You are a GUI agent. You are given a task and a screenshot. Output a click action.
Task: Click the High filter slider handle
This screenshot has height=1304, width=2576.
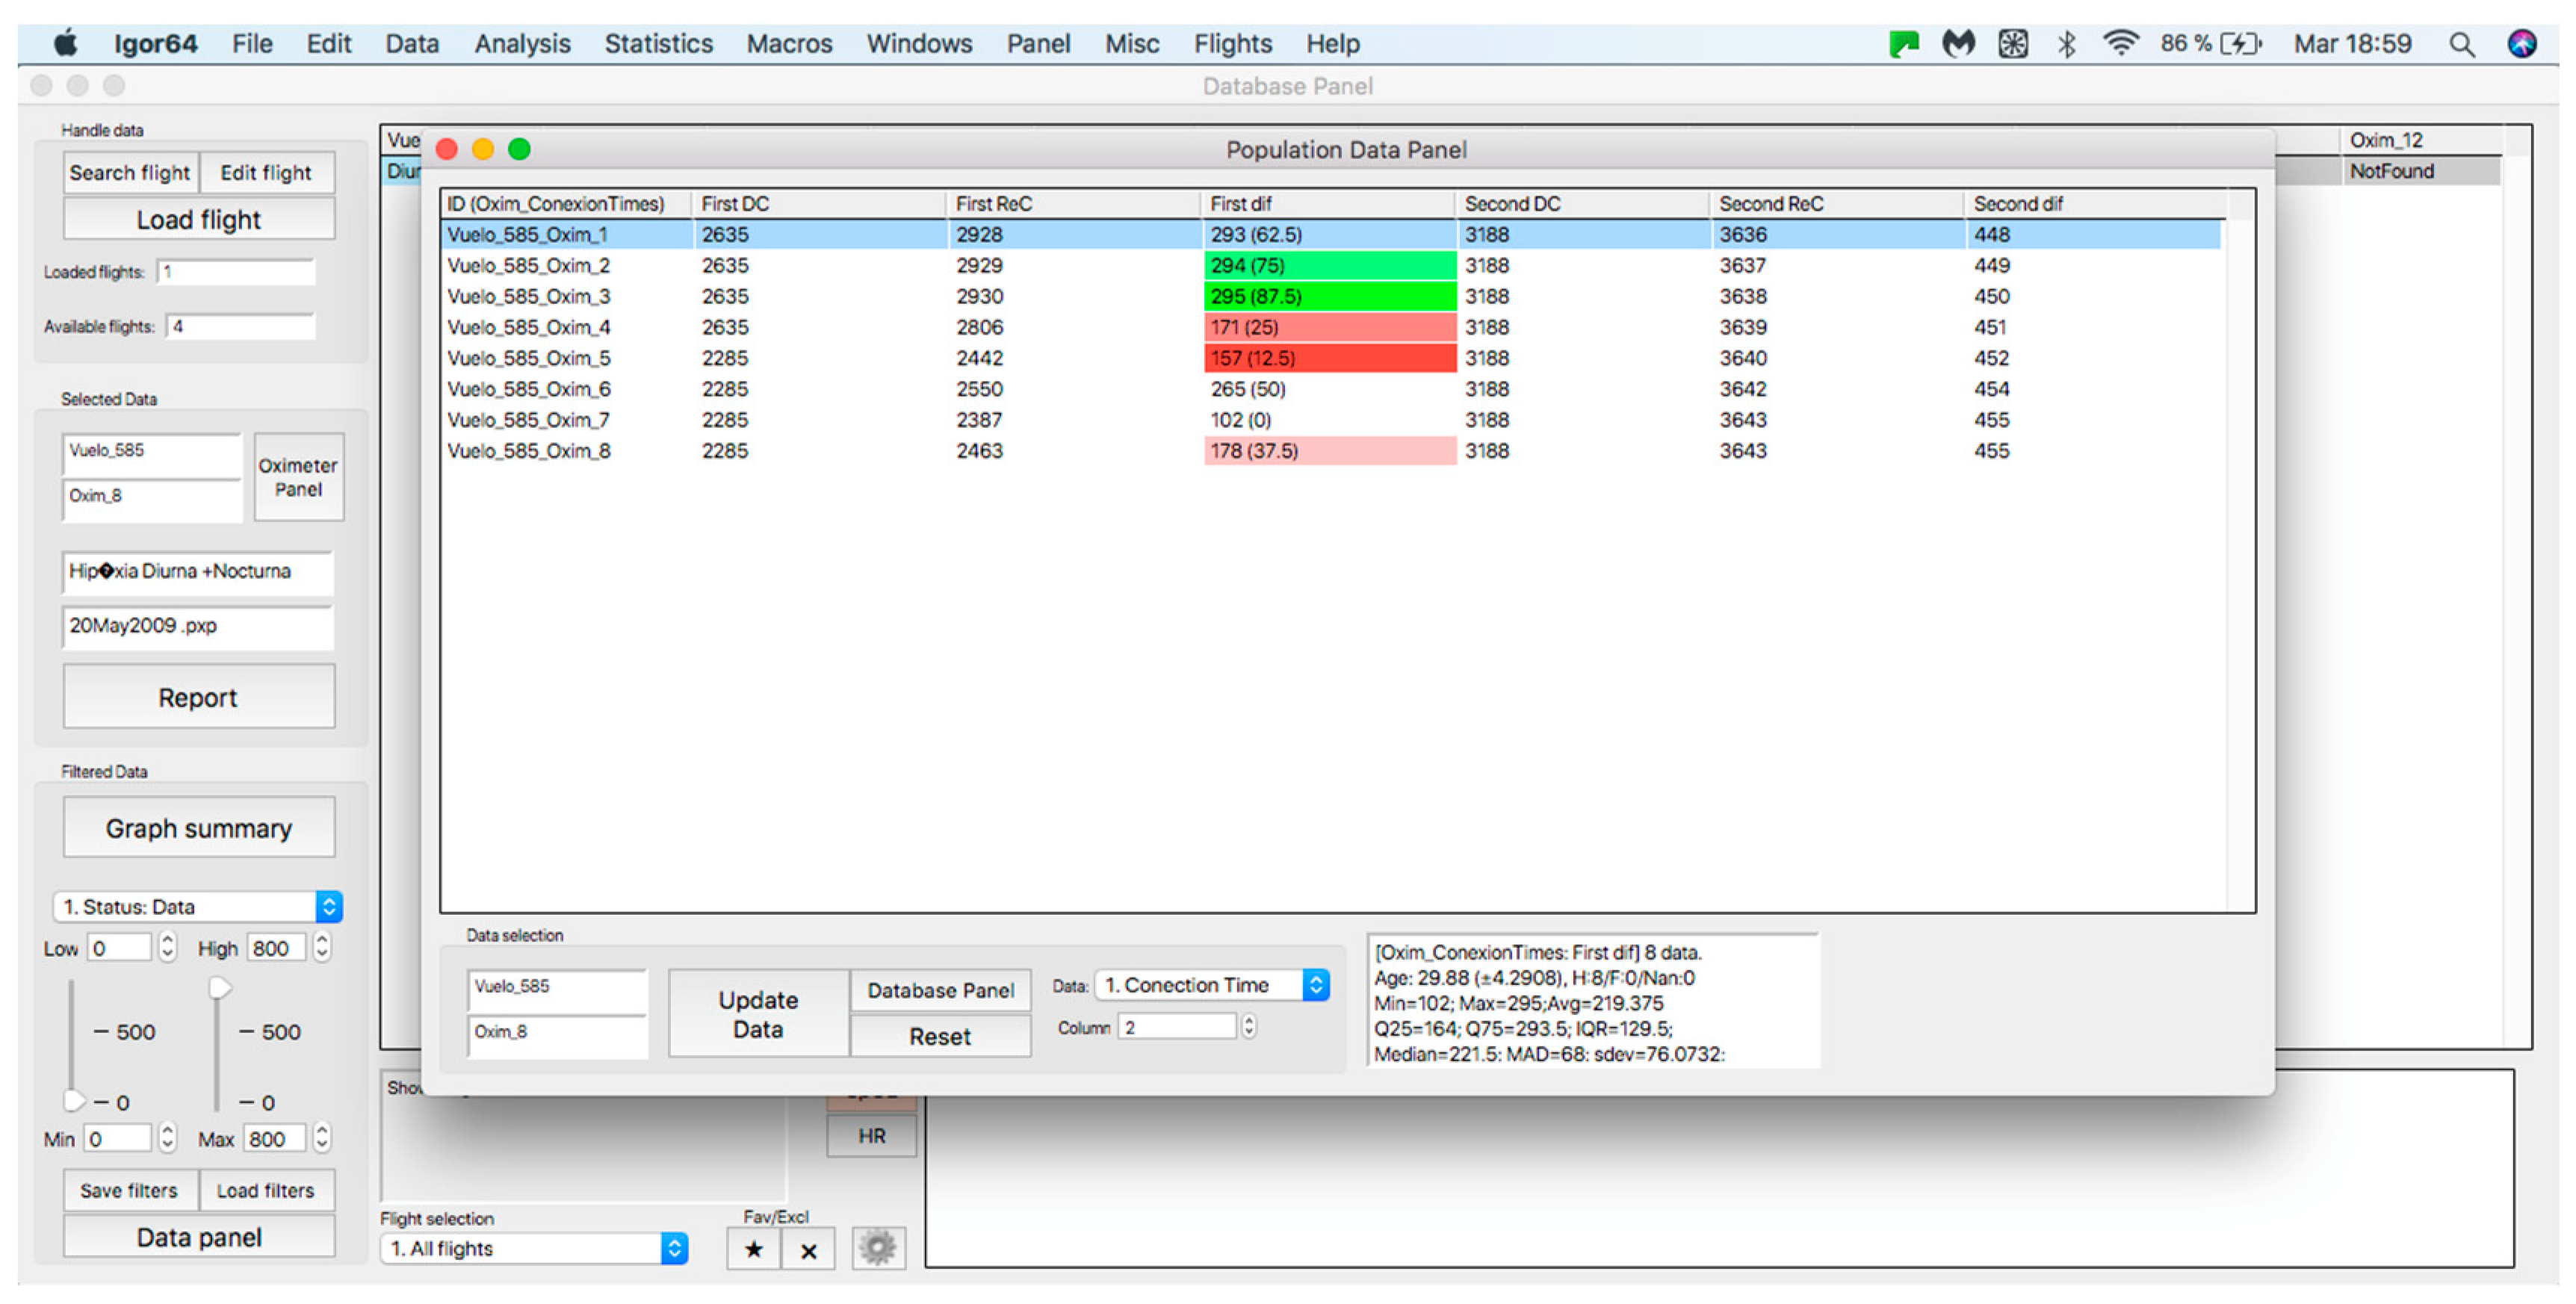pyautogui.click(x=219, y=988)
